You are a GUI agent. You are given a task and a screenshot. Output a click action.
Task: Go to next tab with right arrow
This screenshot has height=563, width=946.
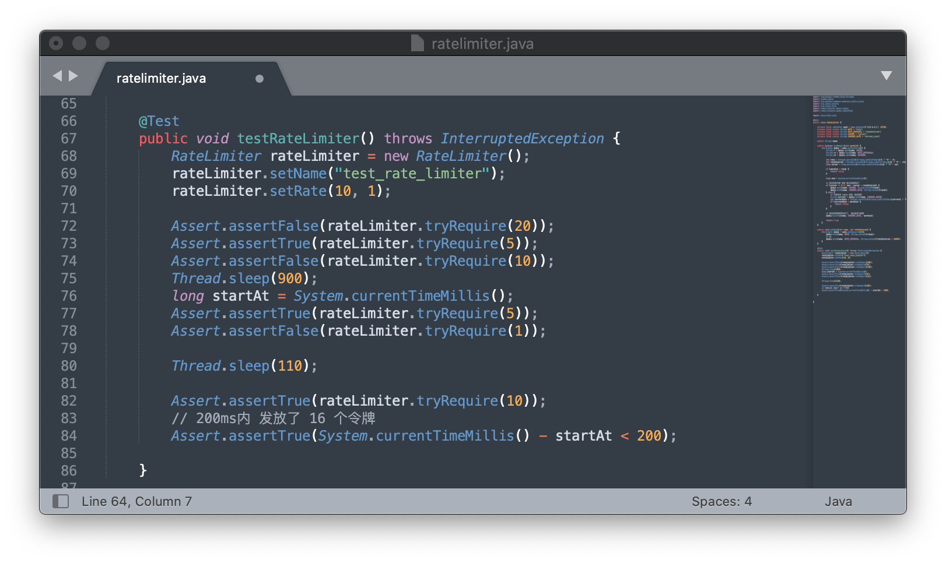[x=73, y=76]
